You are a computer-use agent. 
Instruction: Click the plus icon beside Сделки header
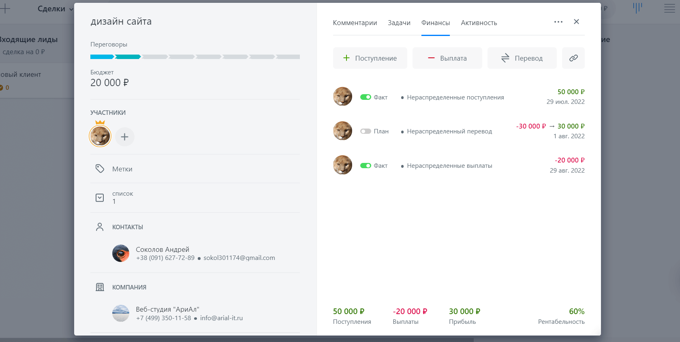[x=5, y=8]
